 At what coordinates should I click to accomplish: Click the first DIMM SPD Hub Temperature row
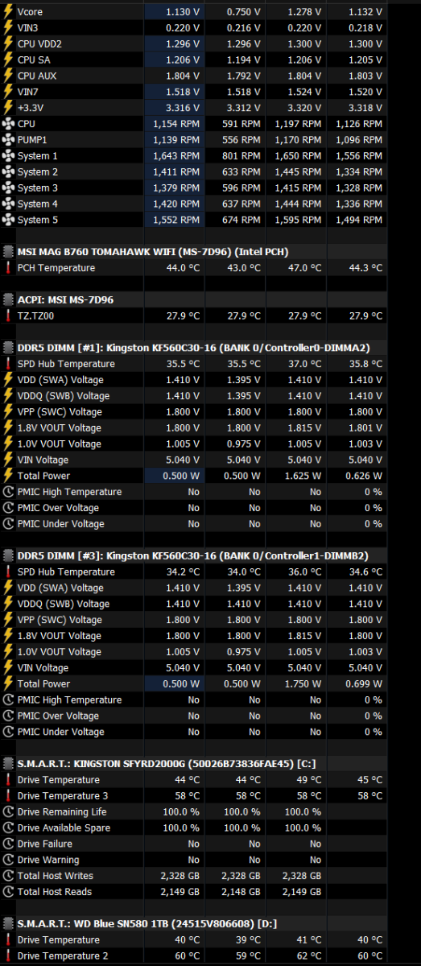click(x=210, y=364)
